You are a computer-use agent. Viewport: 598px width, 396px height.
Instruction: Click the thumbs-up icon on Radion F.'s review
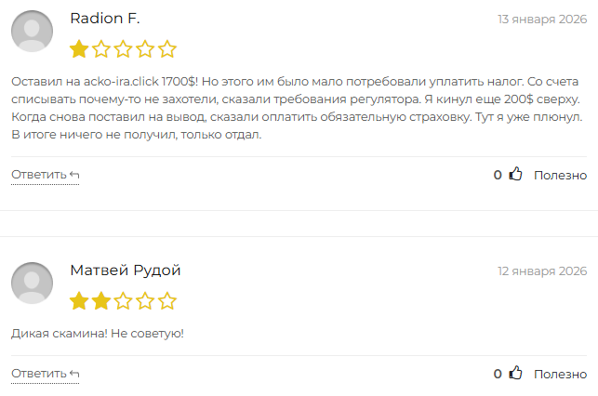515,174
